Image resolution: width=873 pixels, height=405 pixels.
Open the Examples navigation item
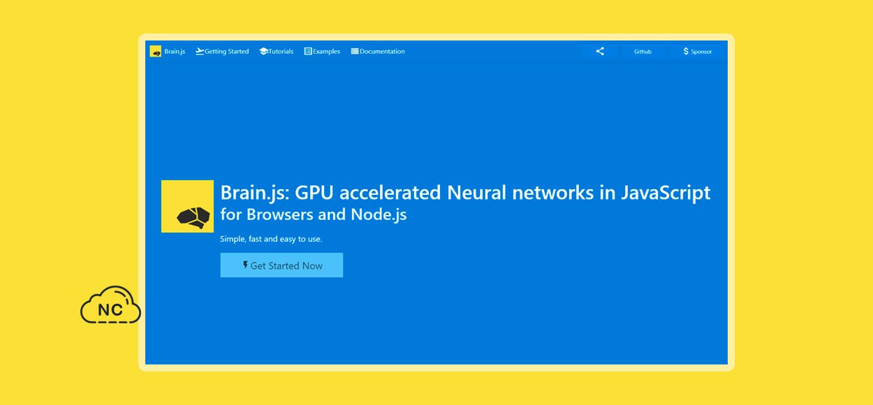point(322,51)
